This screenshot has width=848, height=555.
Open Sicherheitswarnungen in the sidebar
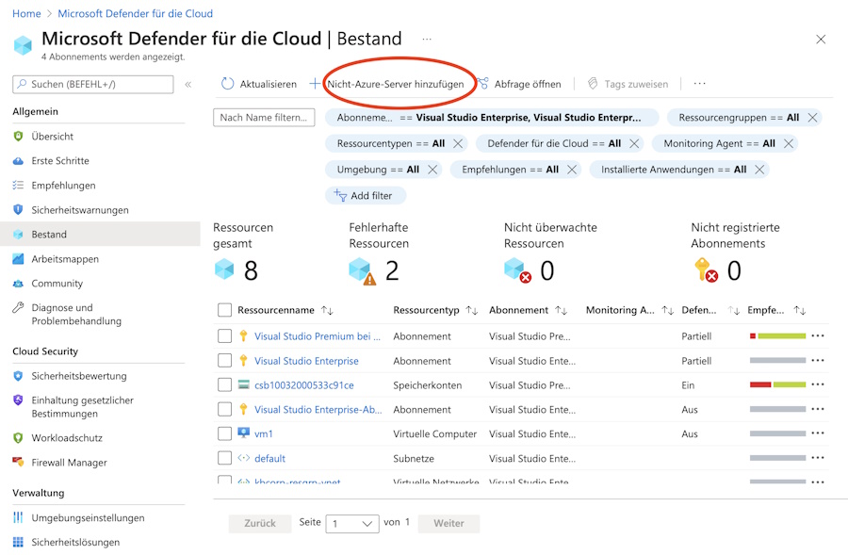pos(80,210)
